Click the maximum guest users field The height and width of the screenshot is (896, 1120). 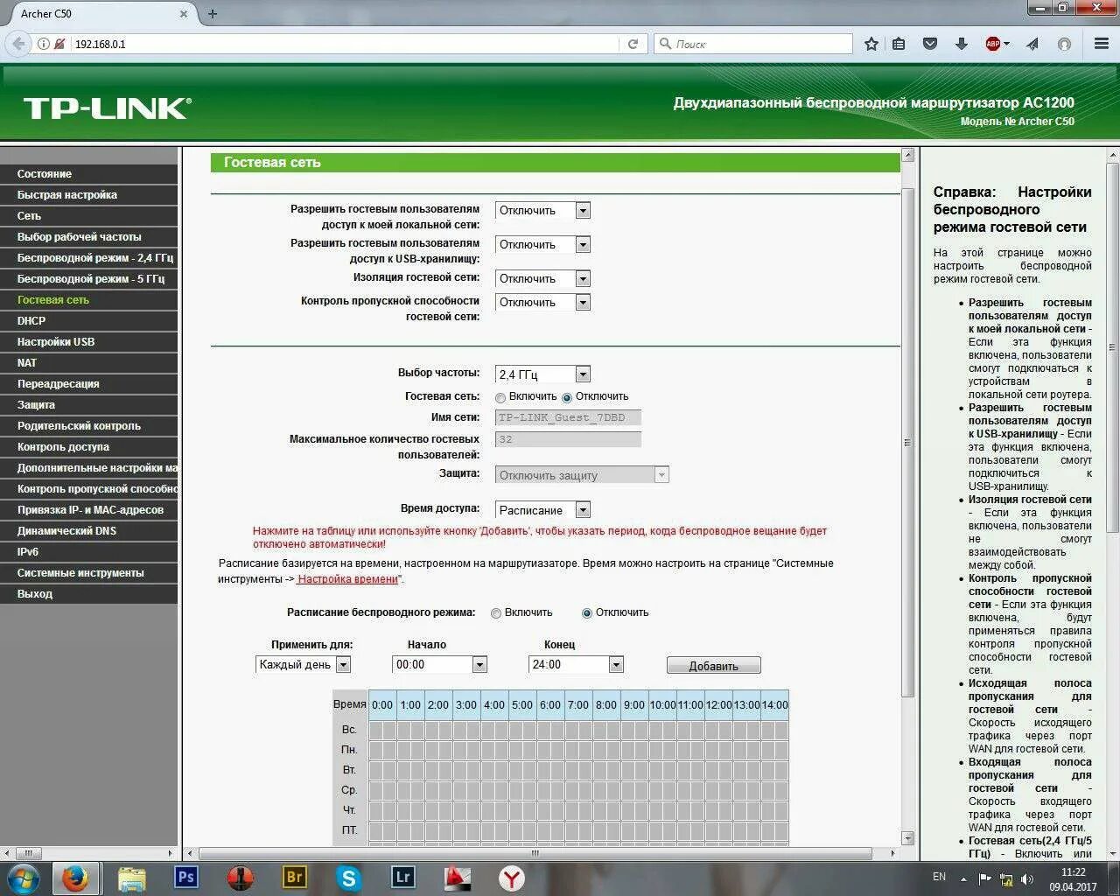tap(568, 439)
